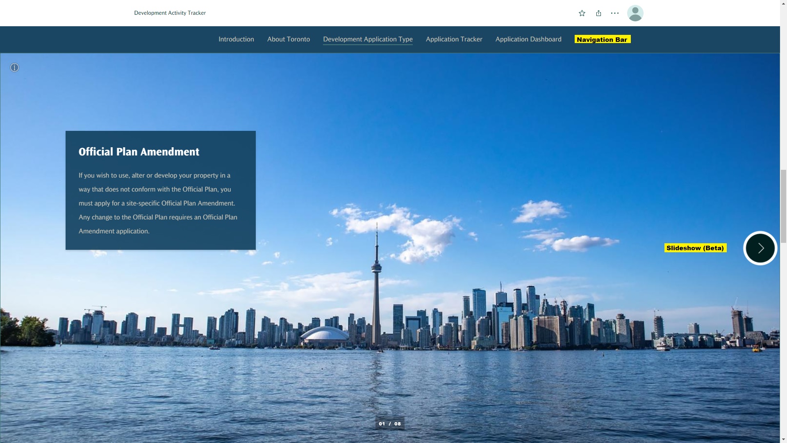
Task: Click the info circle icon top left
Action: (x=15, y=67)
